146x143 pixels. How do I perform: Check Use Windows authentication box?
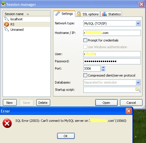[x=85, y=47]
